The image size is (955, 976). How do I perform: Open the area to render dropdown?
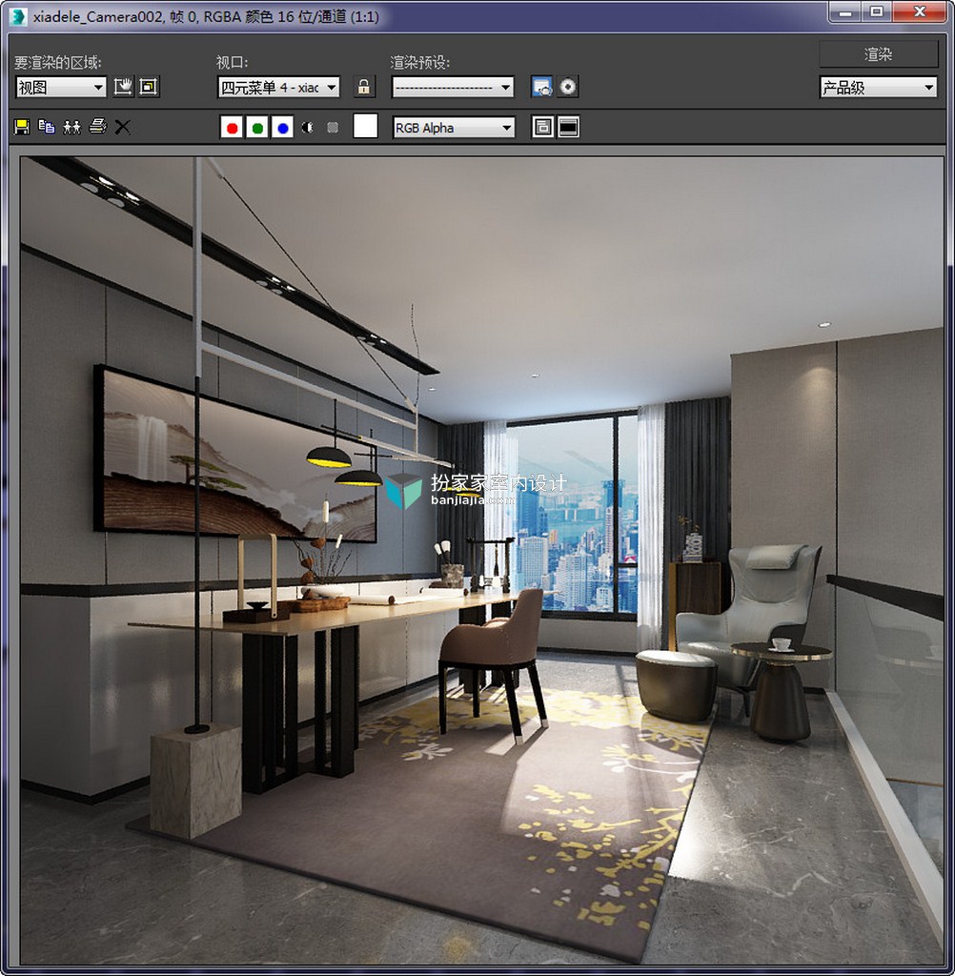61,87
